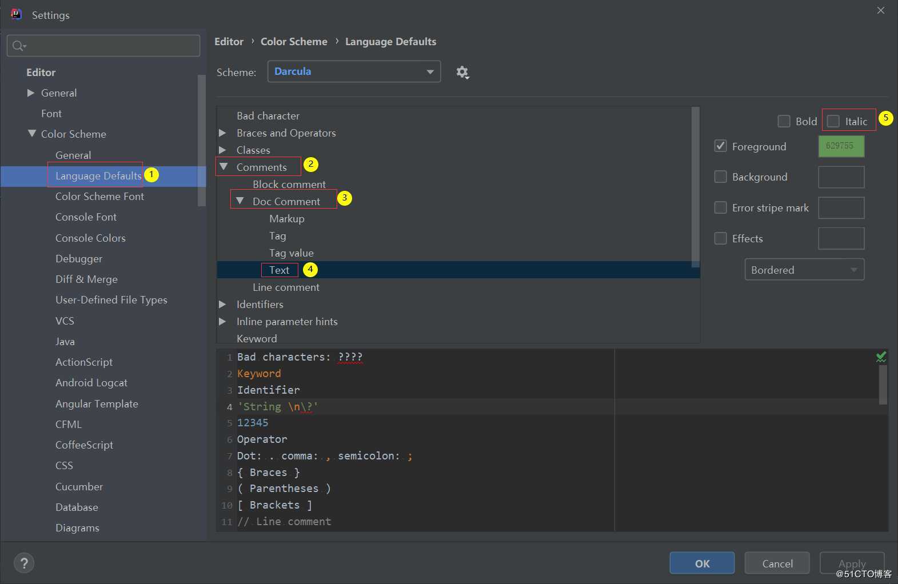Click the Editor breadcrumb link

point(229,42)
